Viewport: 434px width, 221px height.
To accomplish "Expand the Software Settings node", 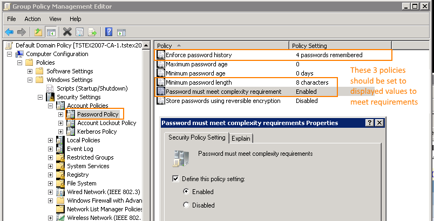I will 30,71.
